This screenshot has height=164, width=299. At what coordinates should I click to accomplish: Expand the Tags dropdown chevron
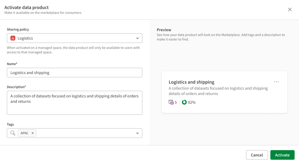tap(138, 133)
